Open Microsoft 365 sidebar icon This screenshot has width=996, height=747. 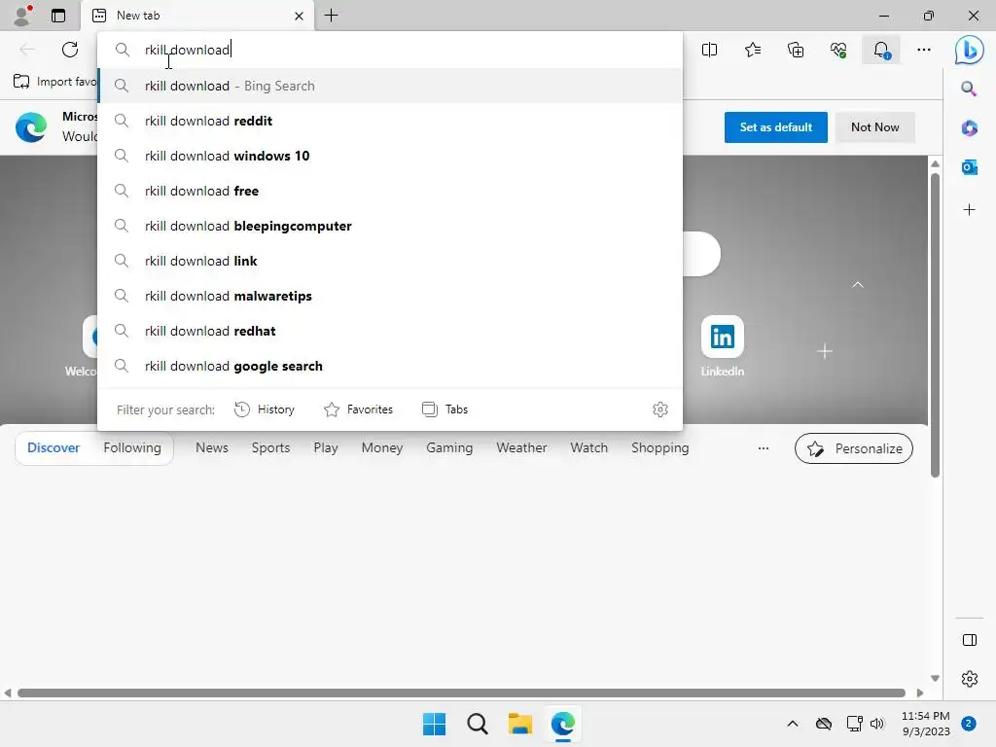pyautogui.click(x=969, y=127)
